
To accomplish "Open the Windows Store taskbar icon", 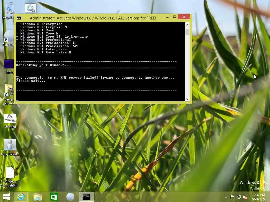I will click(x=54, y=197).
